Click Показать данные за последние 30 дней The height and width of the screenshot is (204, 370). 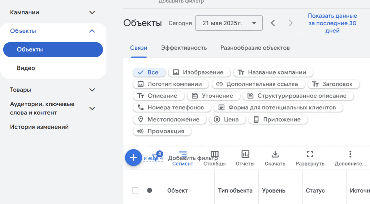(x=332, y=23)
